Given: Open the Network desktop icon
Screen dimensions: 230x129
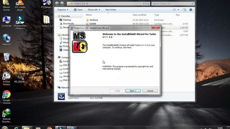Looking at the screenshot, I should 6,40.
